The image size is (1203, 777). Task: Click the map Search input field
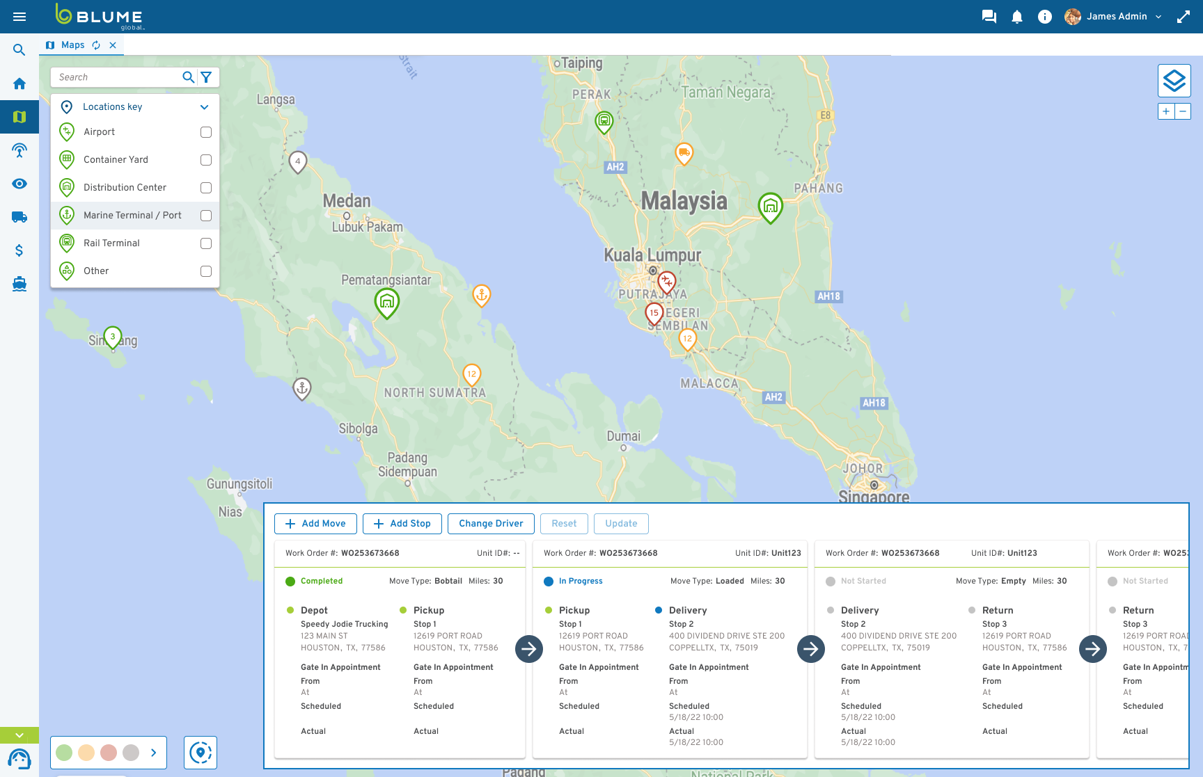click(116, 77)
